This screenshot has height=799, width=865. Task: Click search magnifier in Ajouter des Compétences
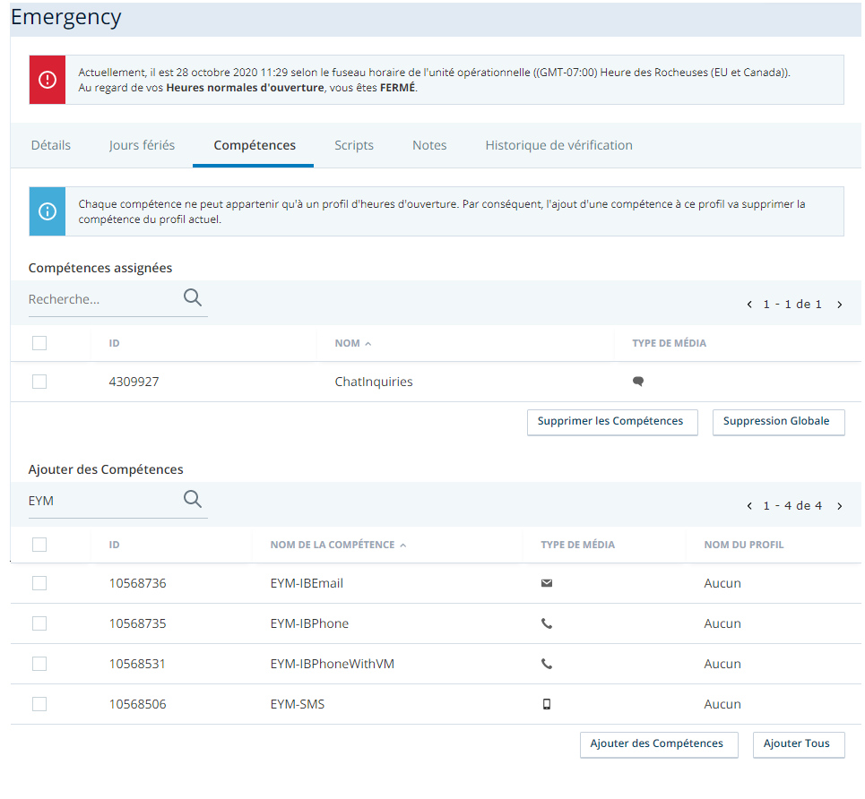pos(193,499)
